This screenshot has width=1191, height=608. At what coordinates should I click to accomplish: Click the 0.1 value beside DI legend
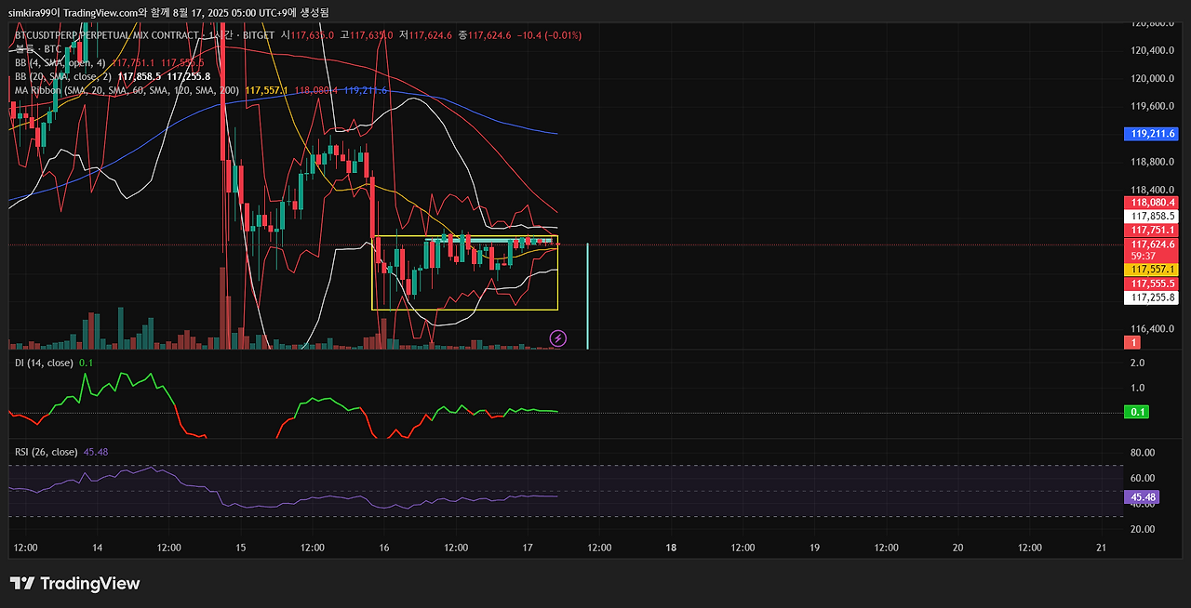[x=87, y=363]
